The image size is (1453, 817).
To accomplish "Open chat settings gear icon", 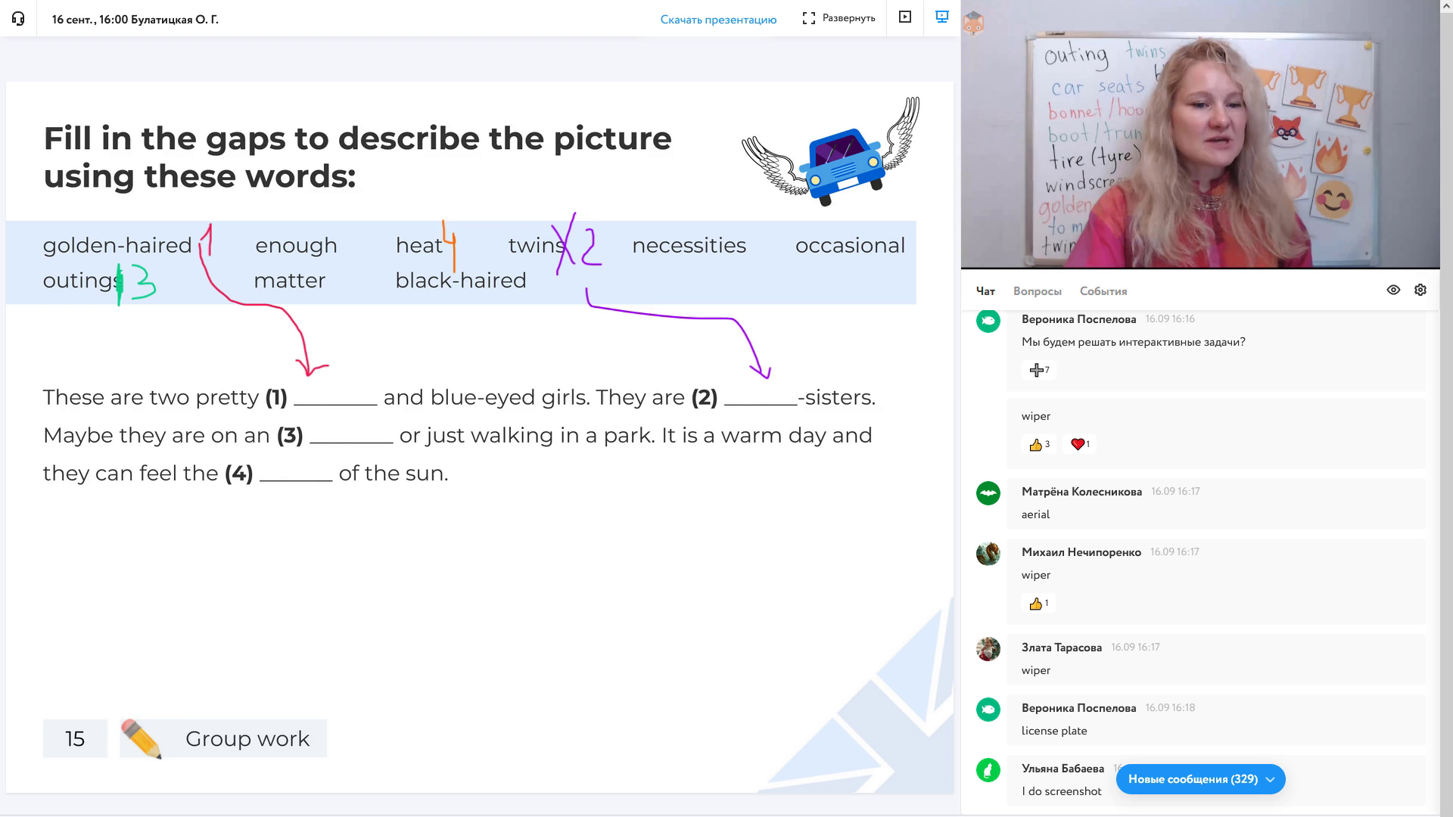I will pyautogui.click(x=1420, y=290).
